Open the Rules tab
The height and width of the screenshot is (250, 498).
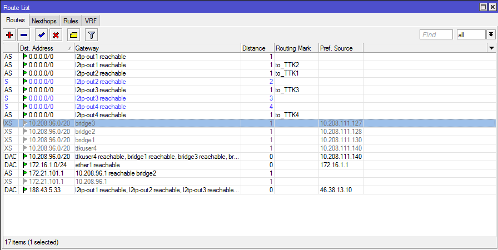coord(71,21)
